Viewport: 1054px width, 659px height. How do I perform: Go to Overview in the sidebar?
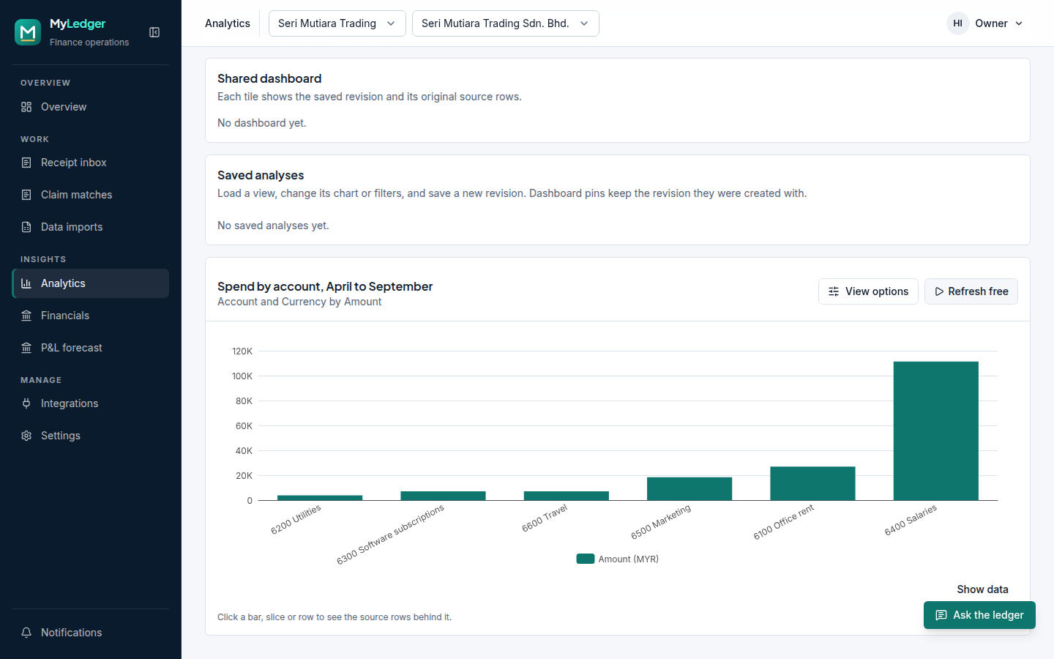(x=91, y=107)
